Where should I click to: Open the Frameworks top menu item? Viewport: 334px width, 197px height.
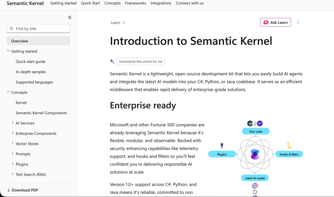[136, 3]
